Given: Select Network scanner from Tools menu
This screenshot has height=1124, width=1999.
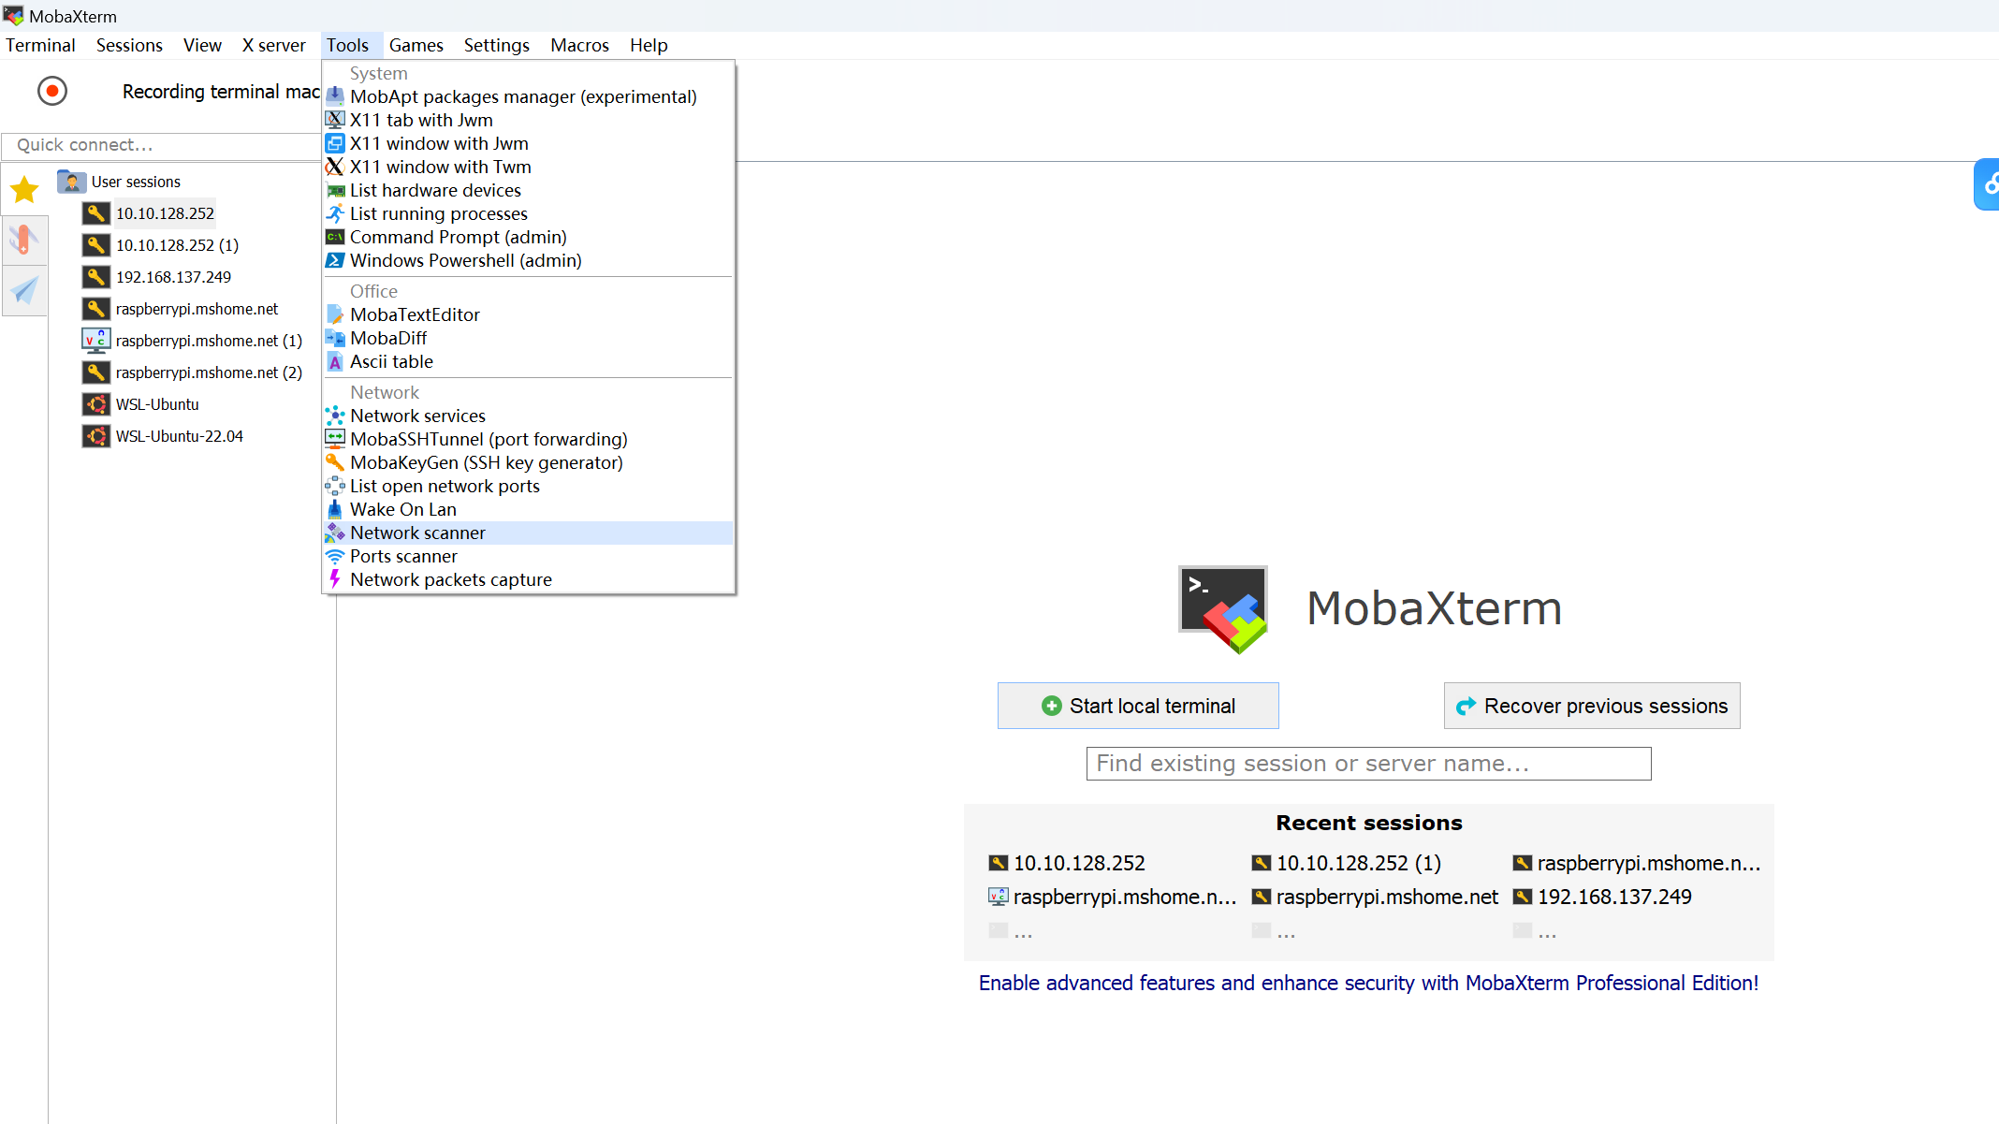Looking at the screenshot, I should tap(417, 533).
